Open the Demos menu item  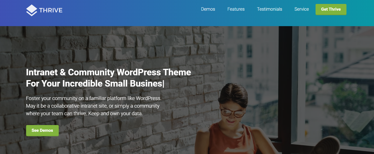coord(208,9)
